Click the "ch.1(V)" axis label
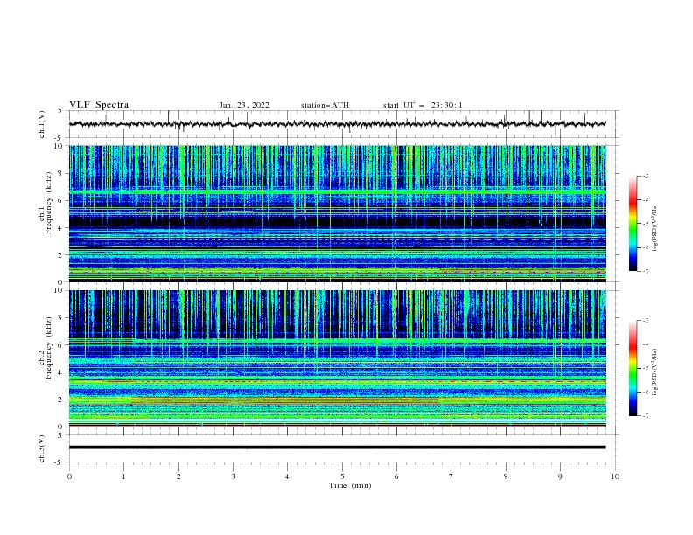This screenshot has height=535, width=693. 42,124
